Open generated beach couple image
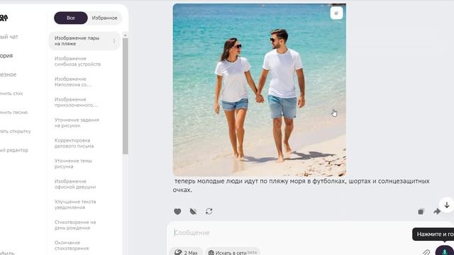The height and width of the screenshot is (255, 454). click(259, 90)
